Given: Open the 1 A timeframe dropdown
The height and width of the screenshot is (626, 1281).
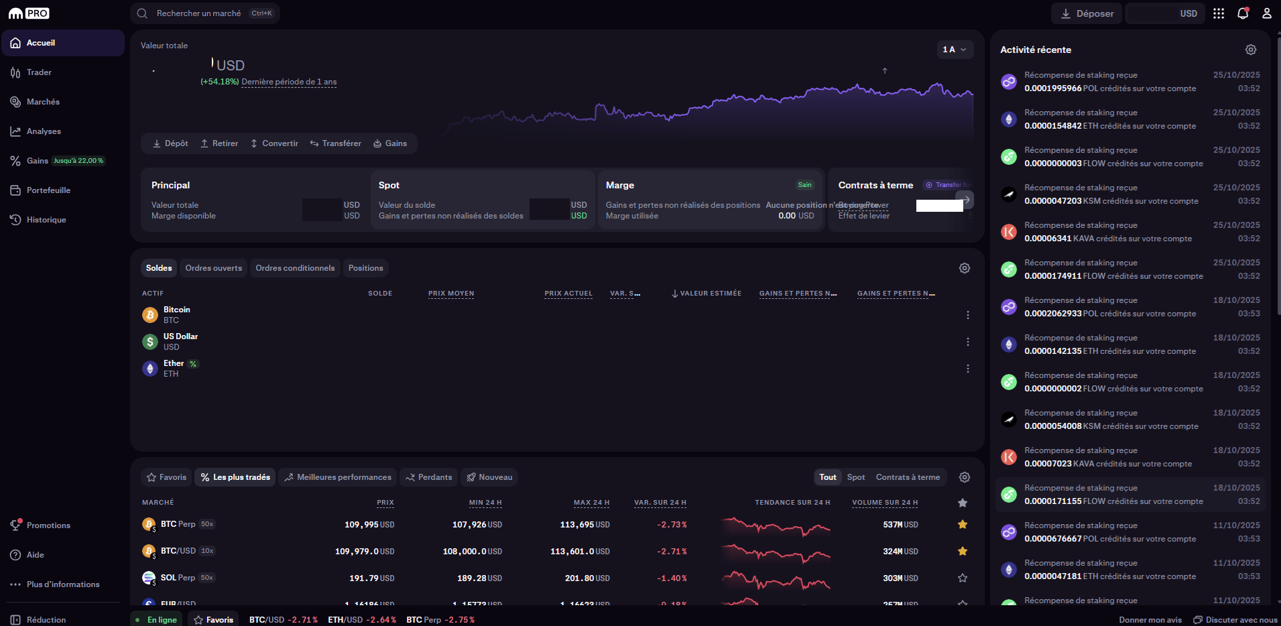Looking at the screenshot, I should [x=955, y=50].
